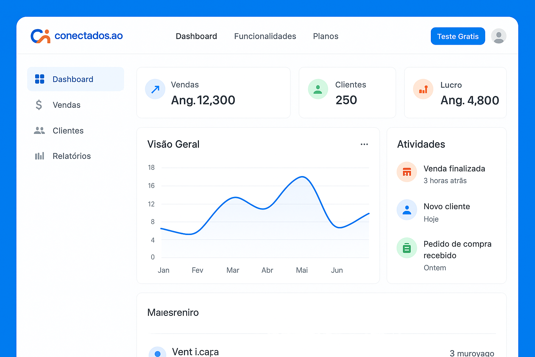The height and width of the screenshot is (357, 535).
Task: Click the Novo cliente person icon
Action: (x=407, y=210)
